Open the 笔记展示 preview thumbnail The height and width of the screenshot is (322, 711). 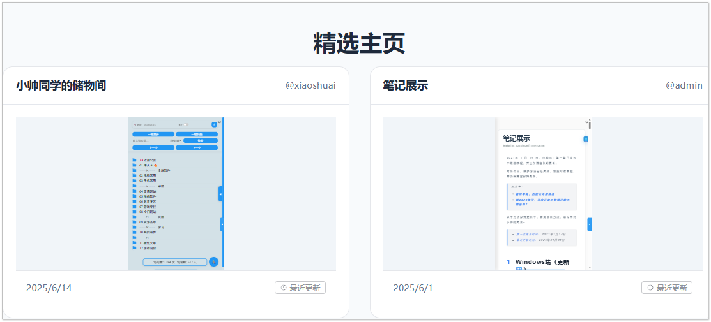543,194
